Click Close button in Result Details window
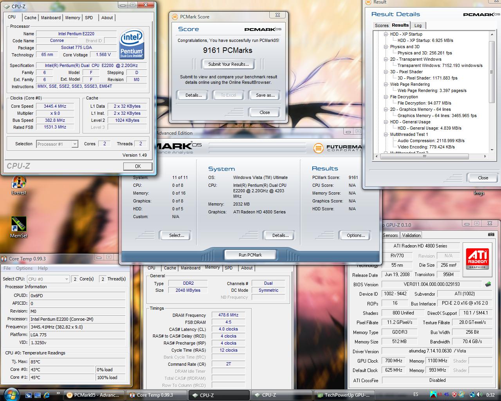Image resolution: width=501 pixels, height=401 pixels. click(483, 178)
